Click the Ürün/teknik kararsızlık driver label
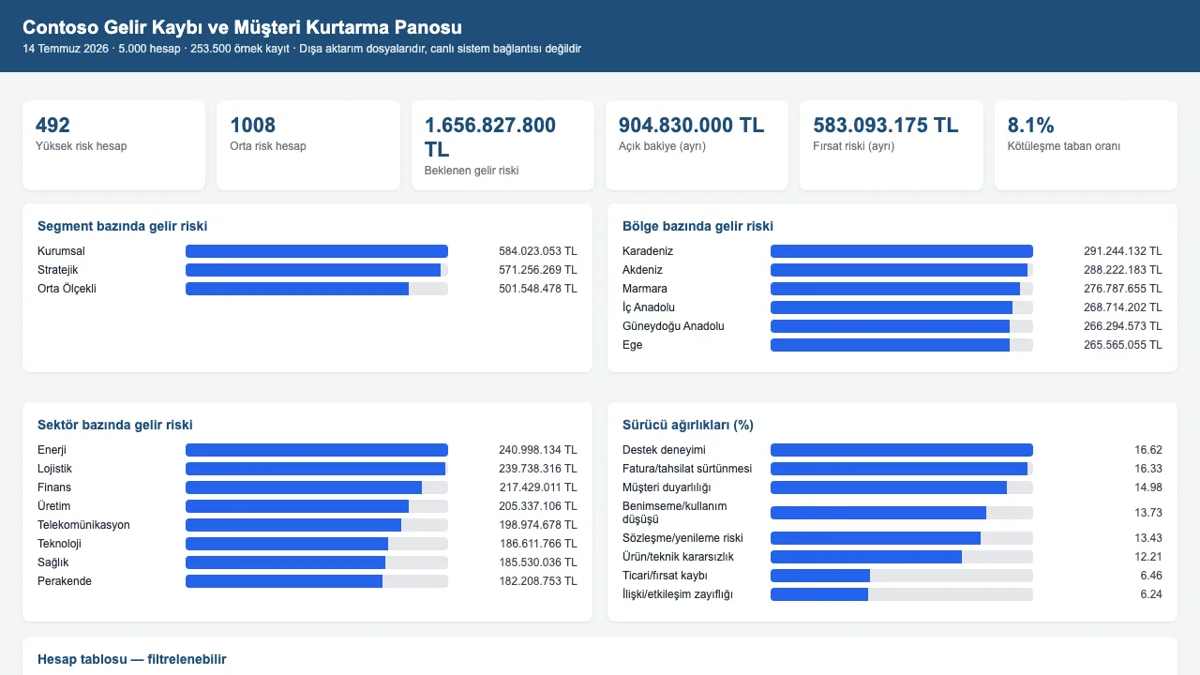The width and height of the screenshot is (1200, 675). (678, 557)
